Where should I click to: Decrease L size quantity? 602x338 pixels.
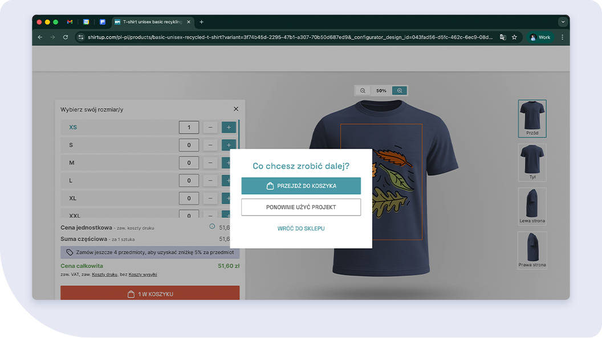pos(210,180)
